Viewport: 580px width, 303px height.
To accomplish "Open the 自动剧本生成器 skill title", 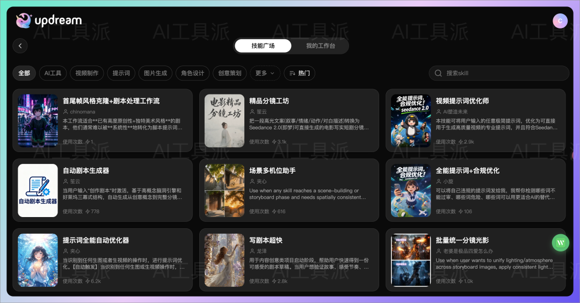I will click(x=86, y=170).
